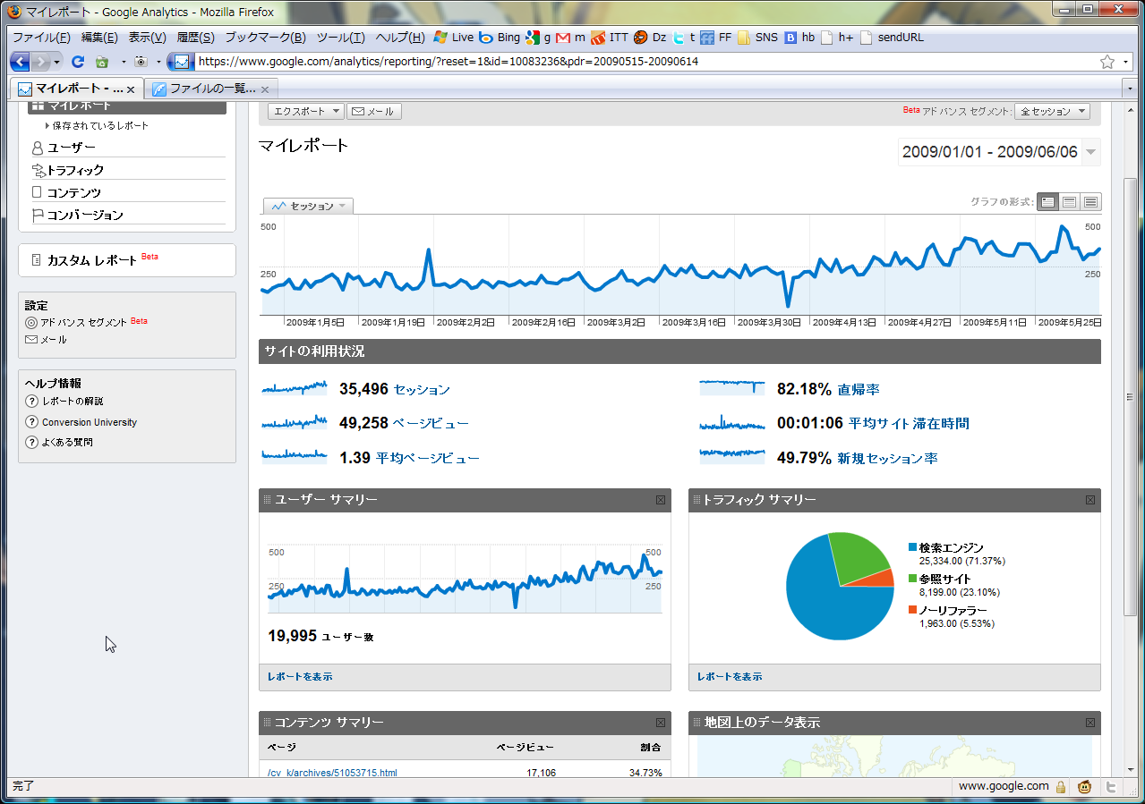This screenshot has height=804, width=1145.
Task: Click the 直帰率 metric link
Action: click(859, 390)
